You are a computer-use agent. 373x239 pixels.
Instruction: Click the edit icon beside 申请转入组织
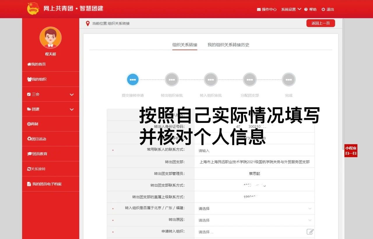click(310, 232)
